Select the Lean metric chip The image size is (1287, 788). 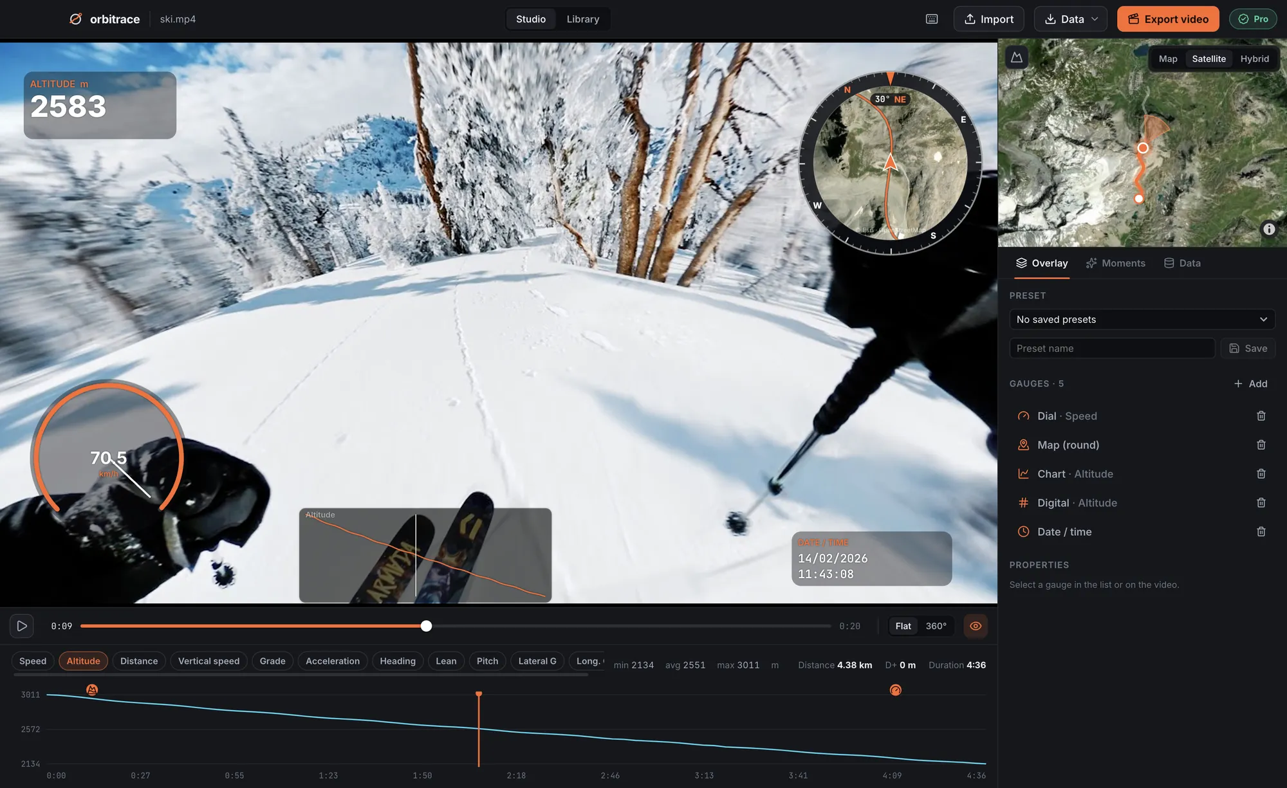point(446,661)
